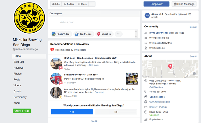Viewport: 201px width, 123px height.
Task: Click the globe icon beside website
Action: pos(146,102)
